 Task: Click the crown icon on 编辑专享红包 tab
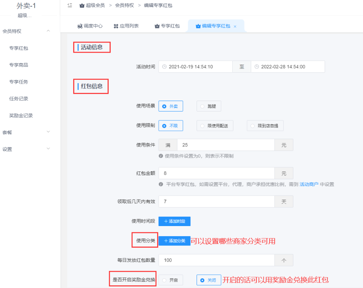pos(198,26)
